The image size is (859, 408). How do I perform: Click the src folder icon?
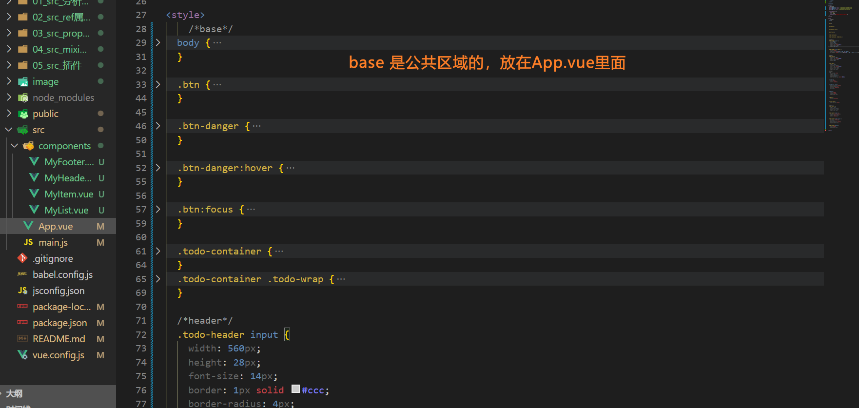coord(23,130)
